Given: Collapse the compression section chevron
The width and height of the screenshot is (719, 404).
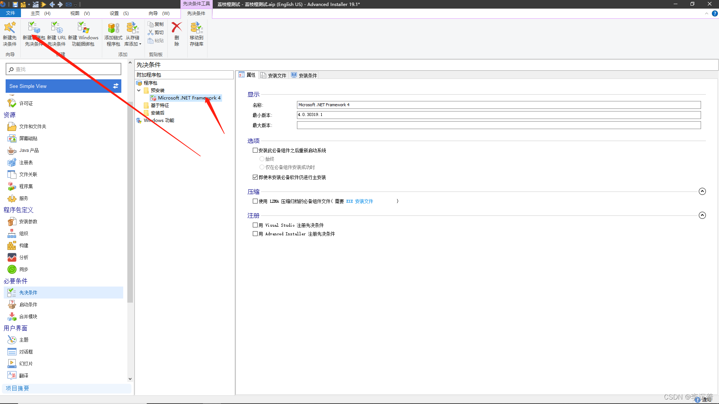Looking at the screenshot, I should 702,192.
